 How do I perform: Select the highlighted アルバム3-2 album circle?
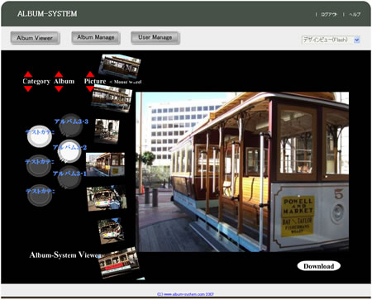pos(69,151)
